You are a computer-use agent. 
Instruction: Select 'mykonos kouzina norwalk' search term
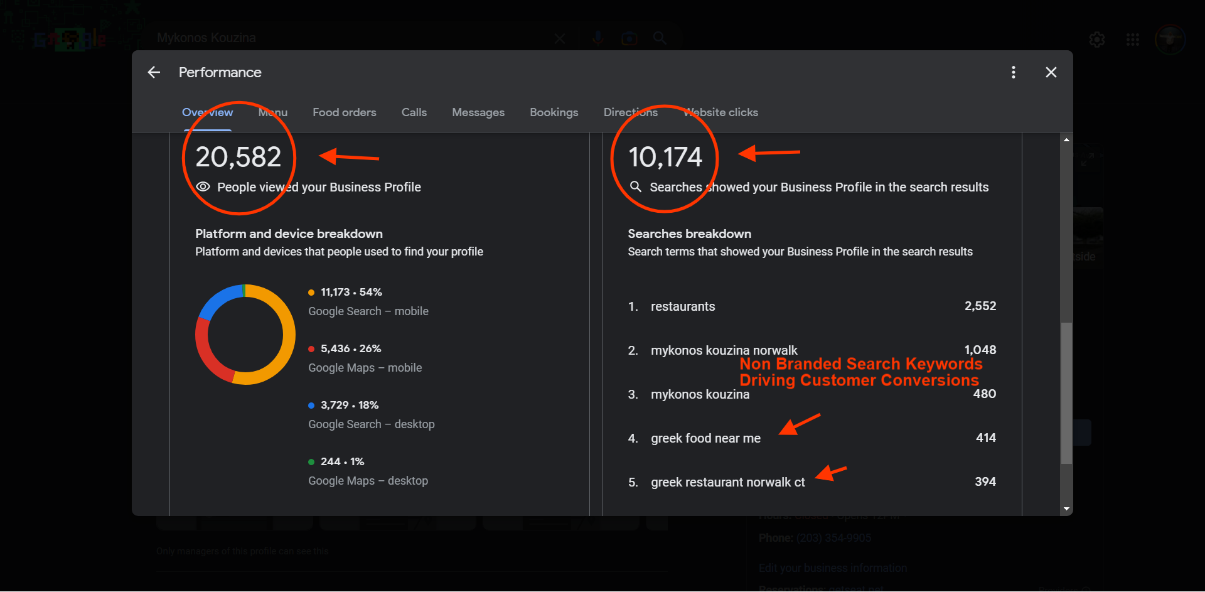[724, 350]
